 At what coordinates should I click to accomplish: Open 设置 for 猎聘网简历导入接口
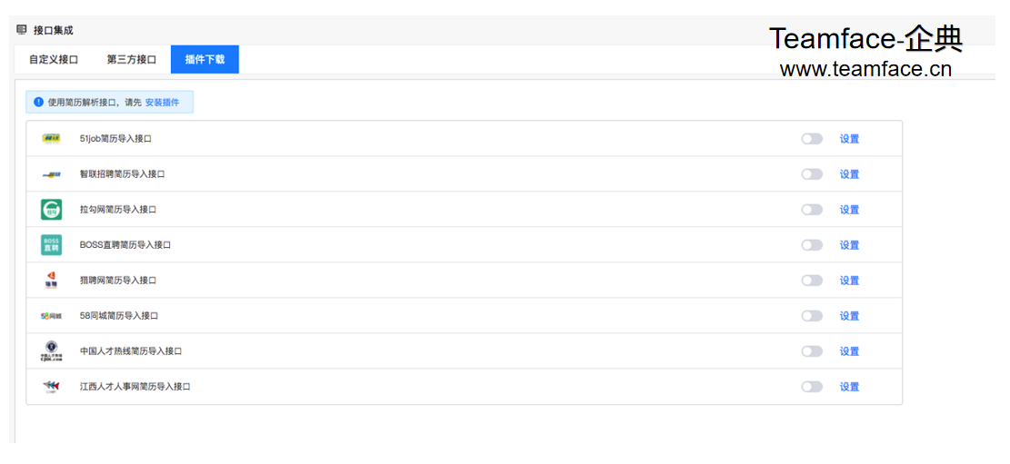(x=849, y=281)
